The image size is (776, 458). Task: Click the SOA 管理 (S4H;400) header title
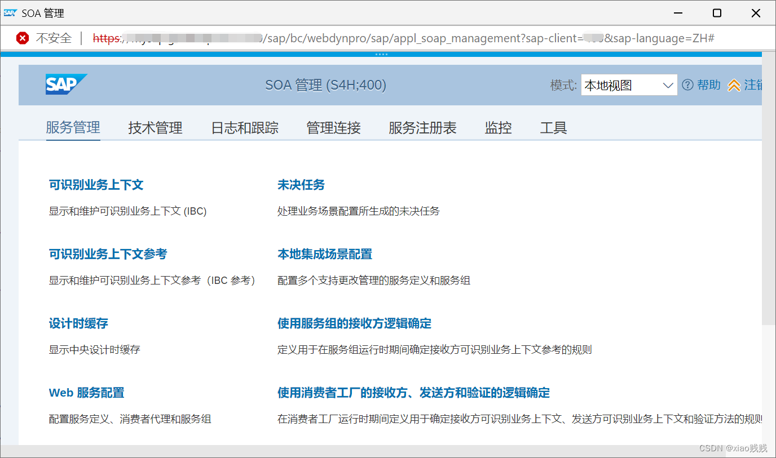325,86
